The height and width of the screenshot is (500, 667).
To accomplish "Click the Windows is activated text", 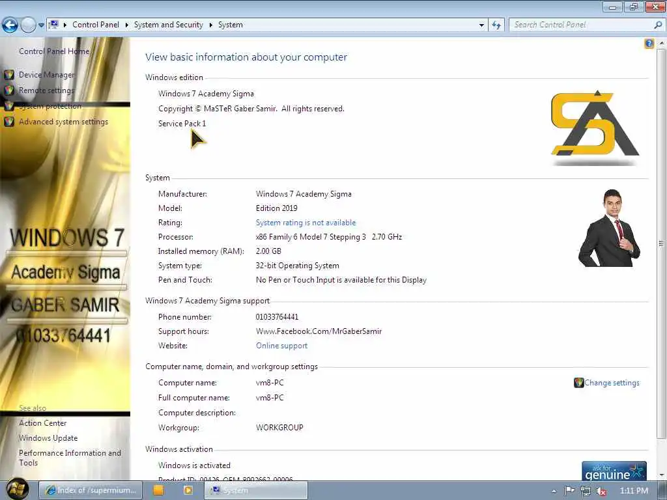I will pyautogui.click(x=194, y=465).
